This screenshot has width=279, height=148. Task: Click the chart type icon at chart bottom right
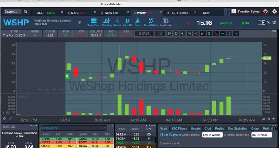click(x=264, y=119)
